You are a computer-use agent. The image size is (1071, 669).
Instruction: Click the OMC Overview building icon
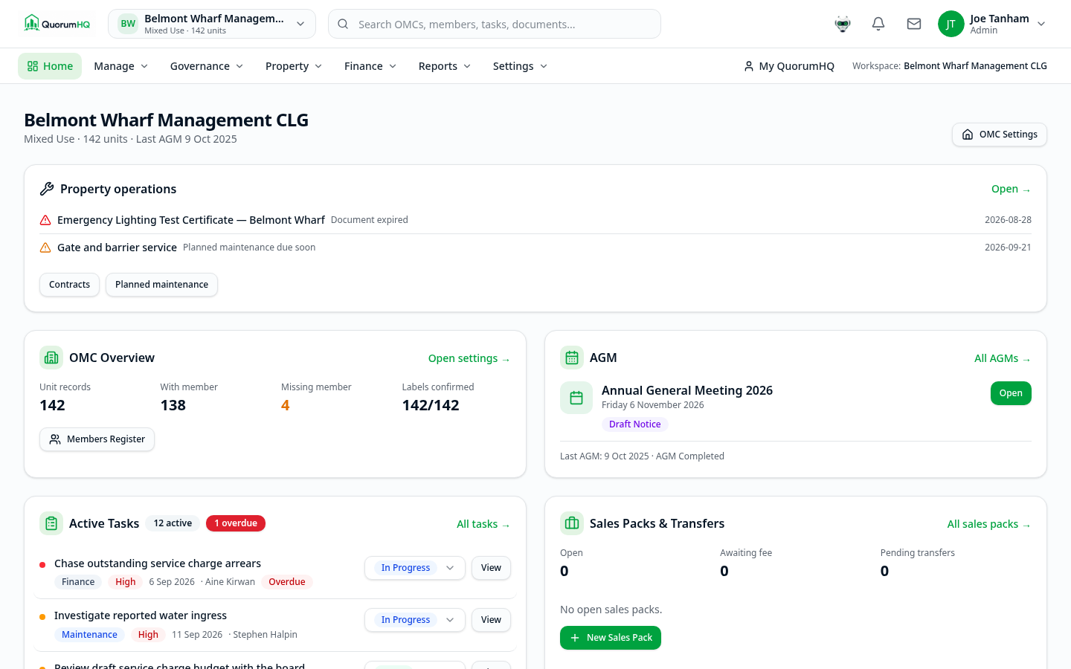(x=51, y=358)
